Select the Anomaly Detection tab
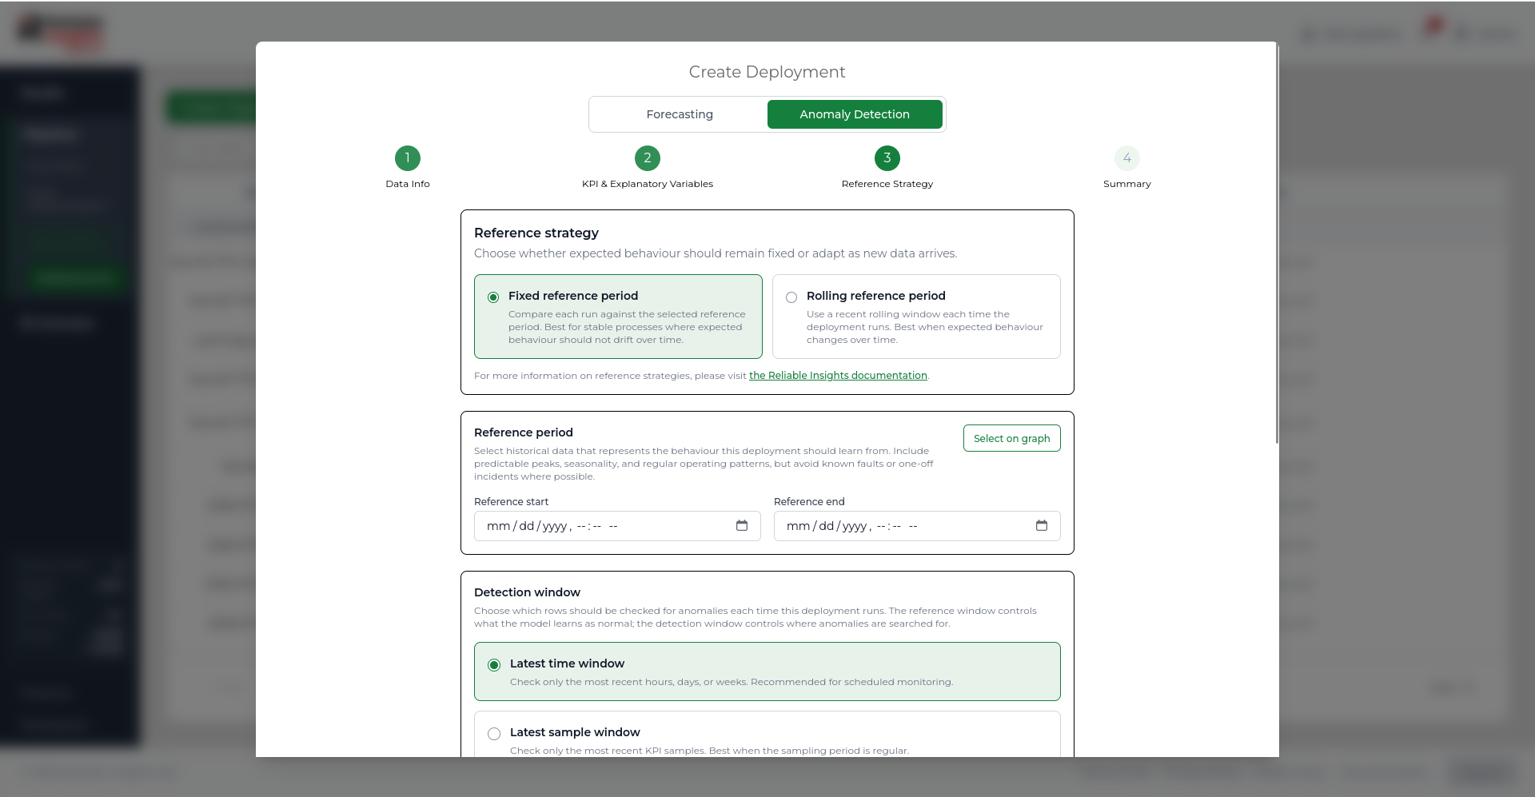 (855, 114)
